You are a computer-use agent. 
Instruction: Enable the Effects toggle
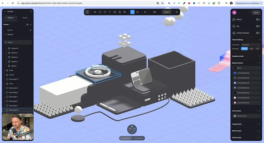(258, 19)
